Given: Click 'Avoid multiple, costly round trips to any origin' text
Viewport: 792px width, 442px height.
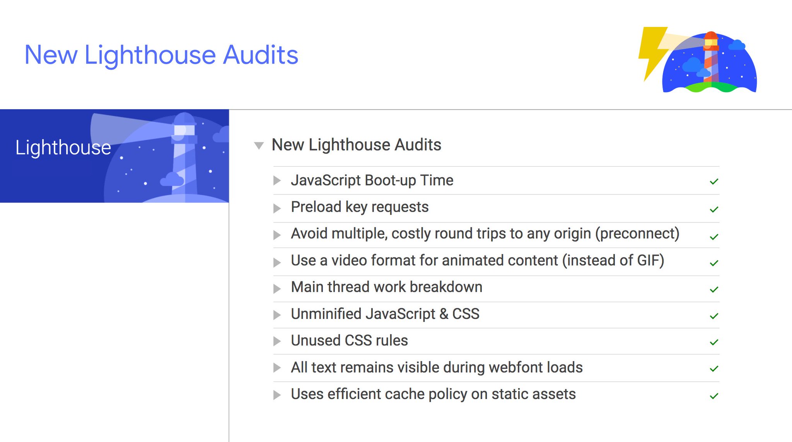Looking at the screenshot, I should pos(441,234).
